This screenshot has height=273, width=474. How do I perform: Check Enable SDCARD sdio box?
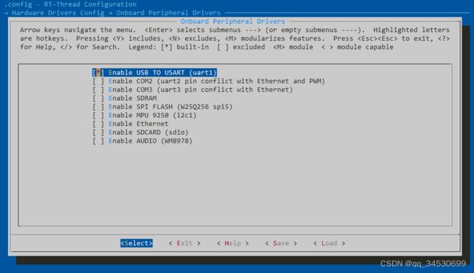pos(98,132)
